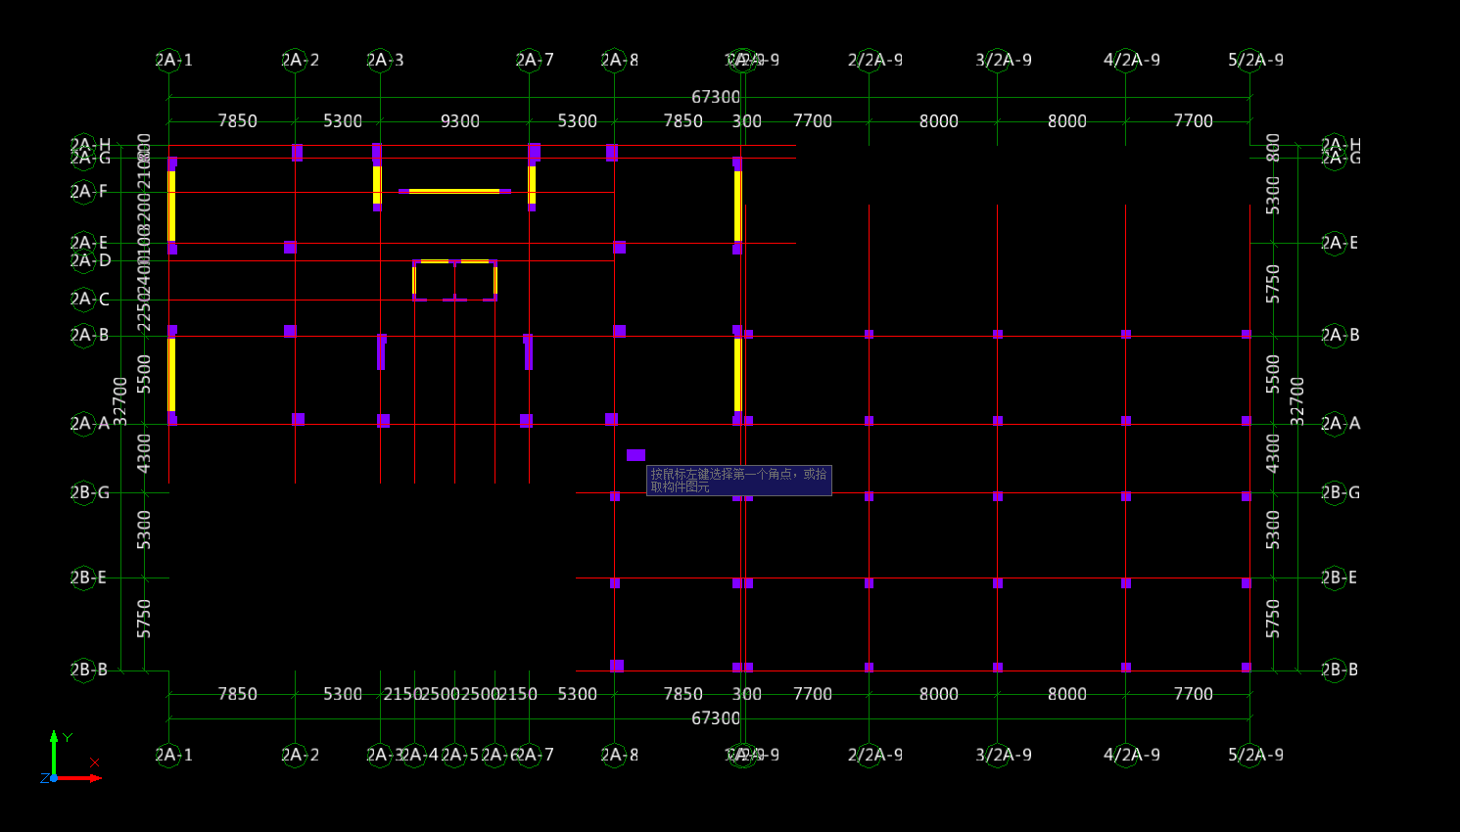Image resolution: width=1460 pixels, height=832 pixels.
Task: Click the top-row axis bubble 2/2A-9
Action: tap(874, 60)
